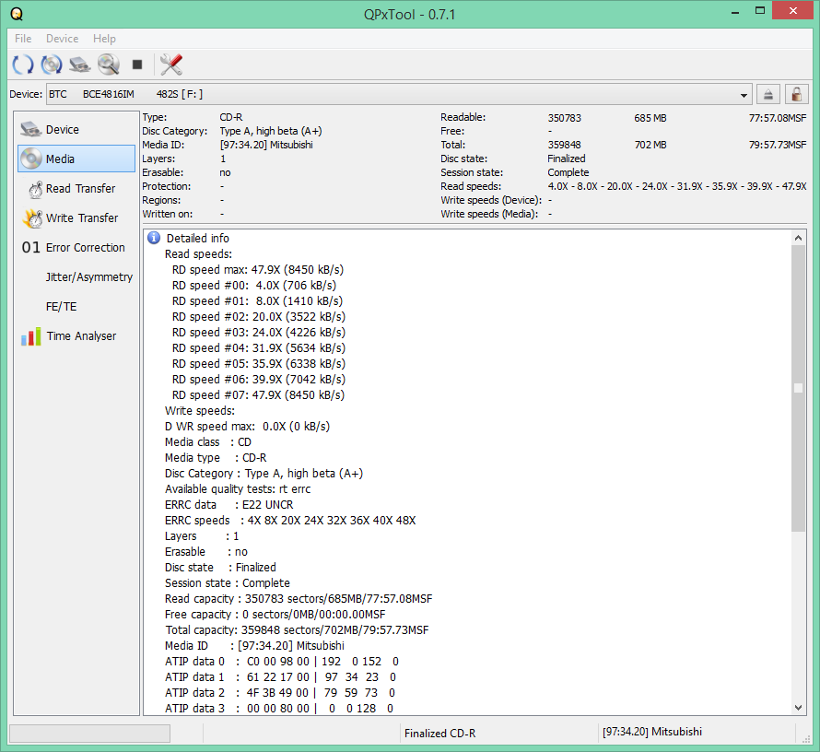The width and height of the screenshot is (820, 752).
Task: Click the BTC BCE4816IM device combo box
Action: pos(400,95)
